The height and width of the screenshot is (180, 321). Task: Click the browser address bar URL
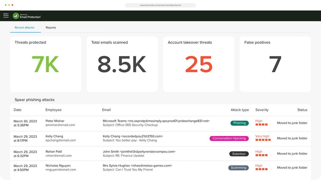(x=160, y=5)
